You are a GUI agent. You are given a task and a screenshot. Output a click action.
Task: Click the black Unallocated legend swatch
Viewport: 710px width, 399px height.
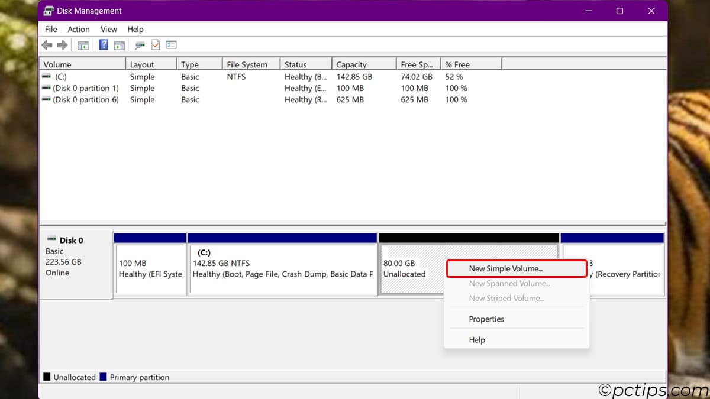[x=47, y=377]
